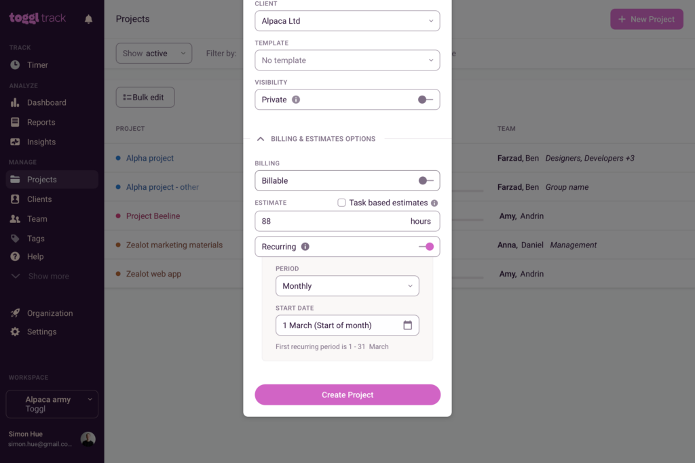Click info icon next to Recurring
The width and height of the screenshot is (695, 463).
[305, 247]
